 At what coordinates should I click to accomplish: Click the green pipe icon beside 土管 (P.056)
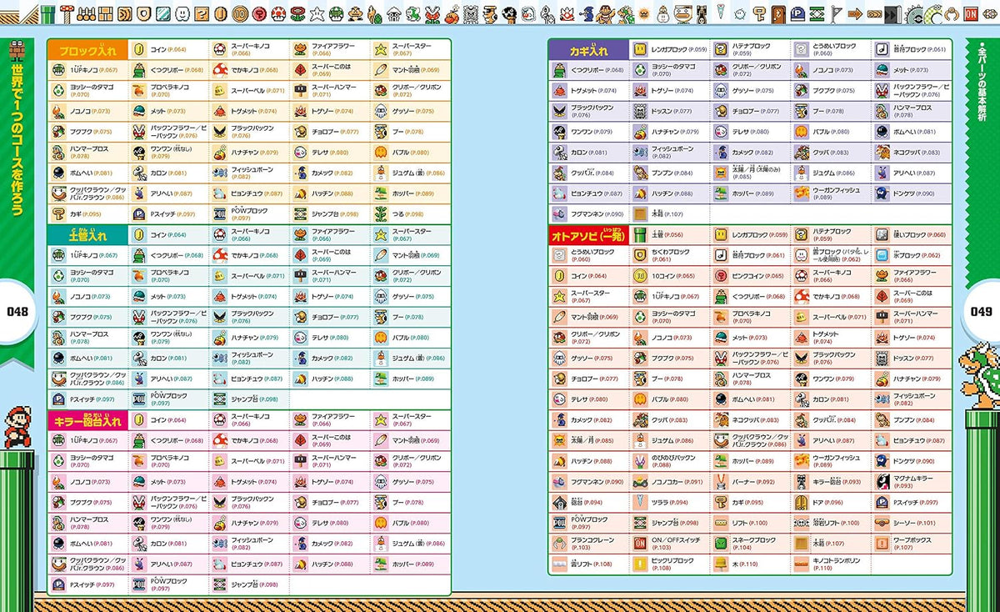pyautogui.click(x=639, y=234)
